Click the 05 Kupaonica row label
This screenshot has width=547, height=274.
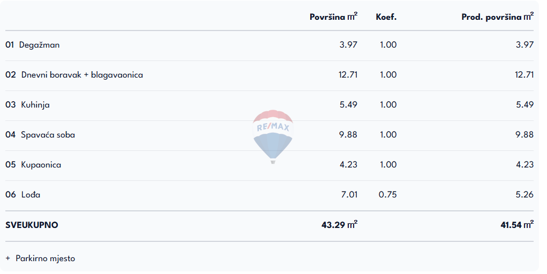tap(33, 165)
